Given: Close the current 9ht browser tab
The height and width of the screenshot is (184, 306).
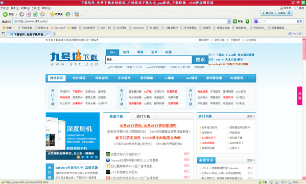Looking at the screenshot, I should [x=47, y=34].
